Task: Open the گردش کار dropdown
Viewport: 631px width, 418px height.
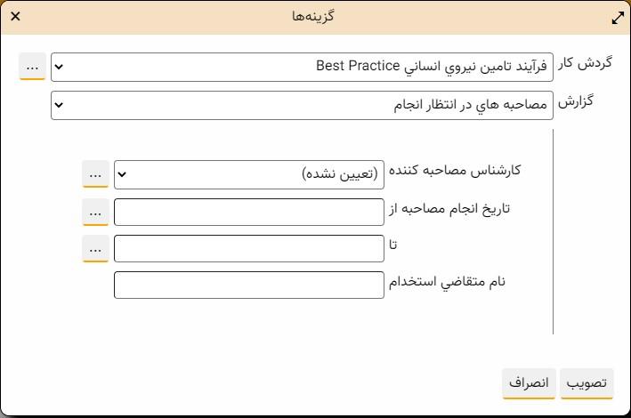Action: pyautogui.click(x=302, y=67)
